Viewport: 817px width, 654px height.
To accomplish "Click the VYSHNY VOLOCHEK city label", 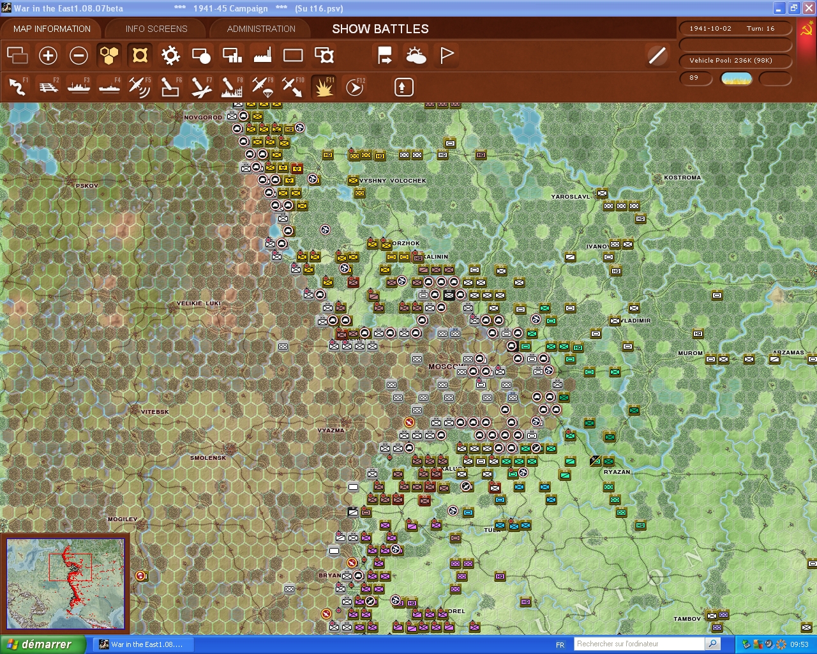I will (393, 181).
